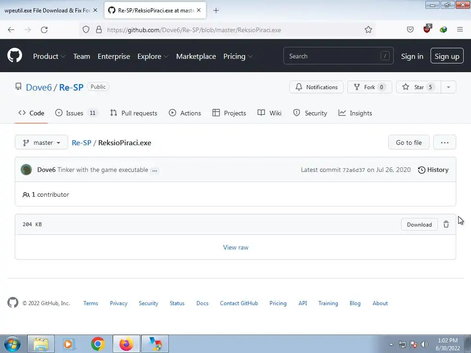The width and height of the screenshot is (471, 353).
Task: Open the master branch dropdown
Action: [41, 142]
